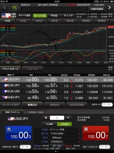Tap the page indicator dots at bottom
114x153 pixels.
pyautogui.click(x=57, y=151)
